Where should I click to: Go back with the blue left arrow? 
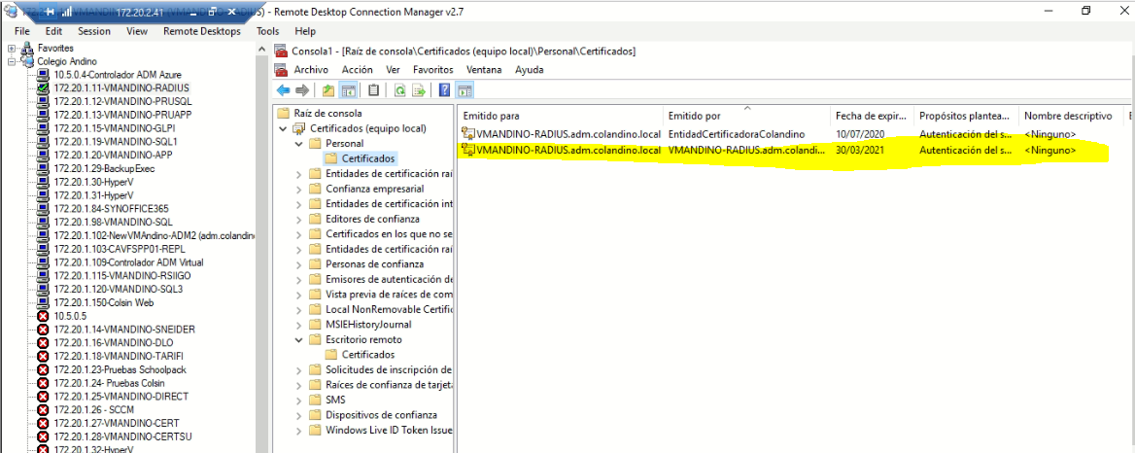[x=283, y=90]
